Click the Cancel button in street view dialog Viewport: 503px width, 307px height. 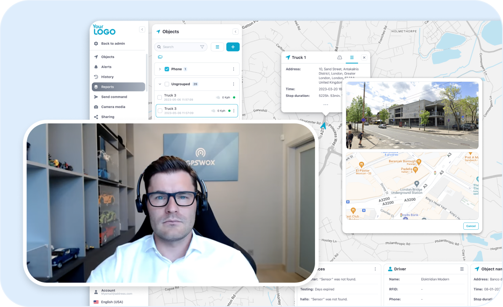pyautogui.click(x=471, y=226)
